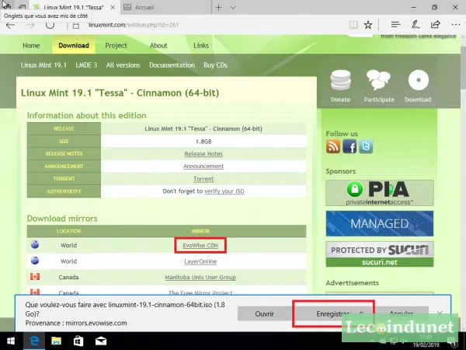Open the Release Notes link
466x350 pixels.
point(203,154)
